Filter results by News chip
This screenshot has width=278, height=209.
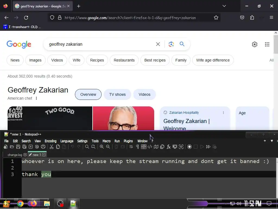15,60
